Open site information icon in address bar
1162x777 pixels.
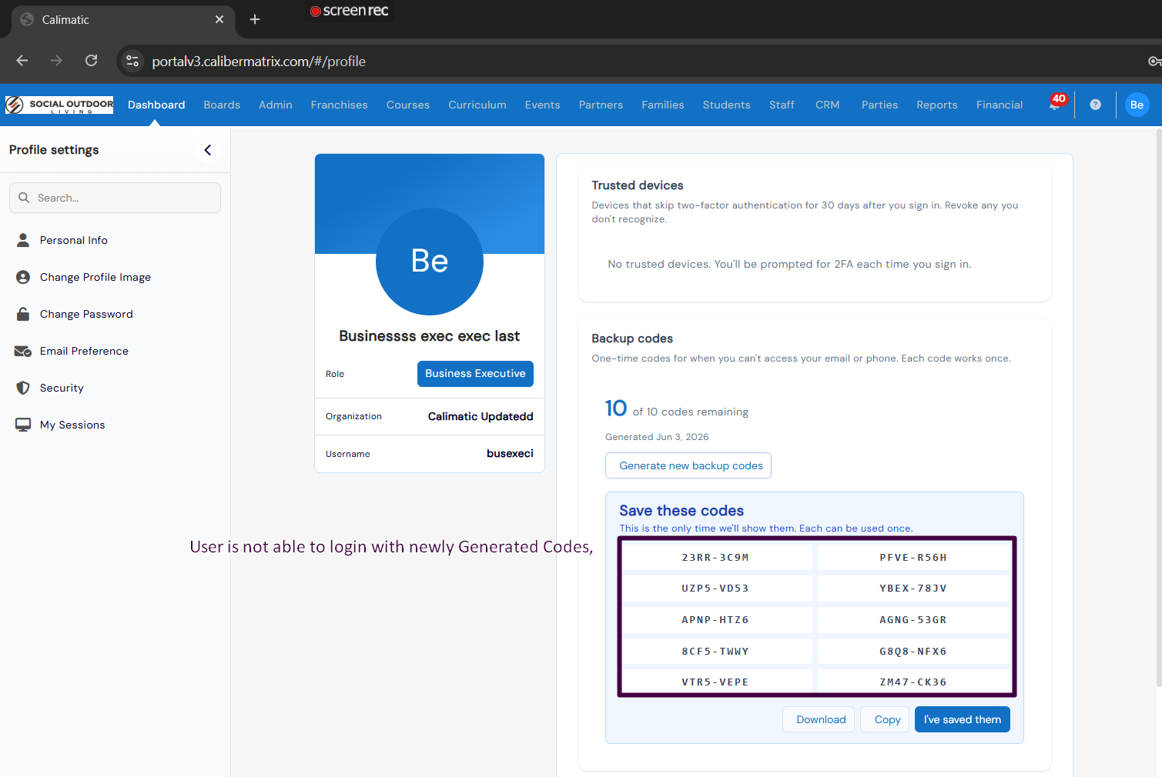tap(132, 61)
